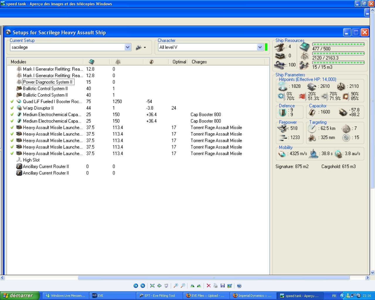Viewport: 375px width, 300px height.
Task: Open the Character dropdown showing All level V
Action: click(x=260, y=47)
